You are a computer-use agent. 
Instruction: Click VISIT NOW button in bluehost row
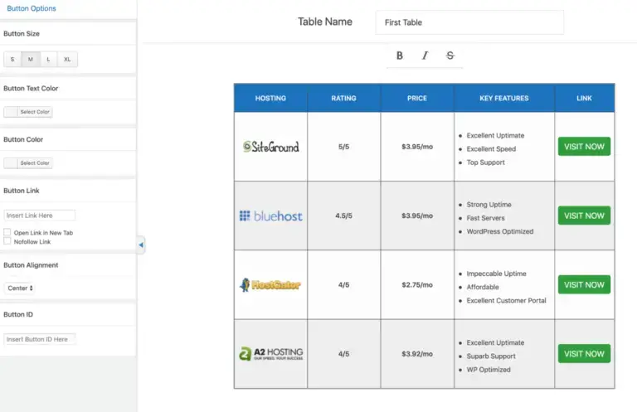[584, 216]
